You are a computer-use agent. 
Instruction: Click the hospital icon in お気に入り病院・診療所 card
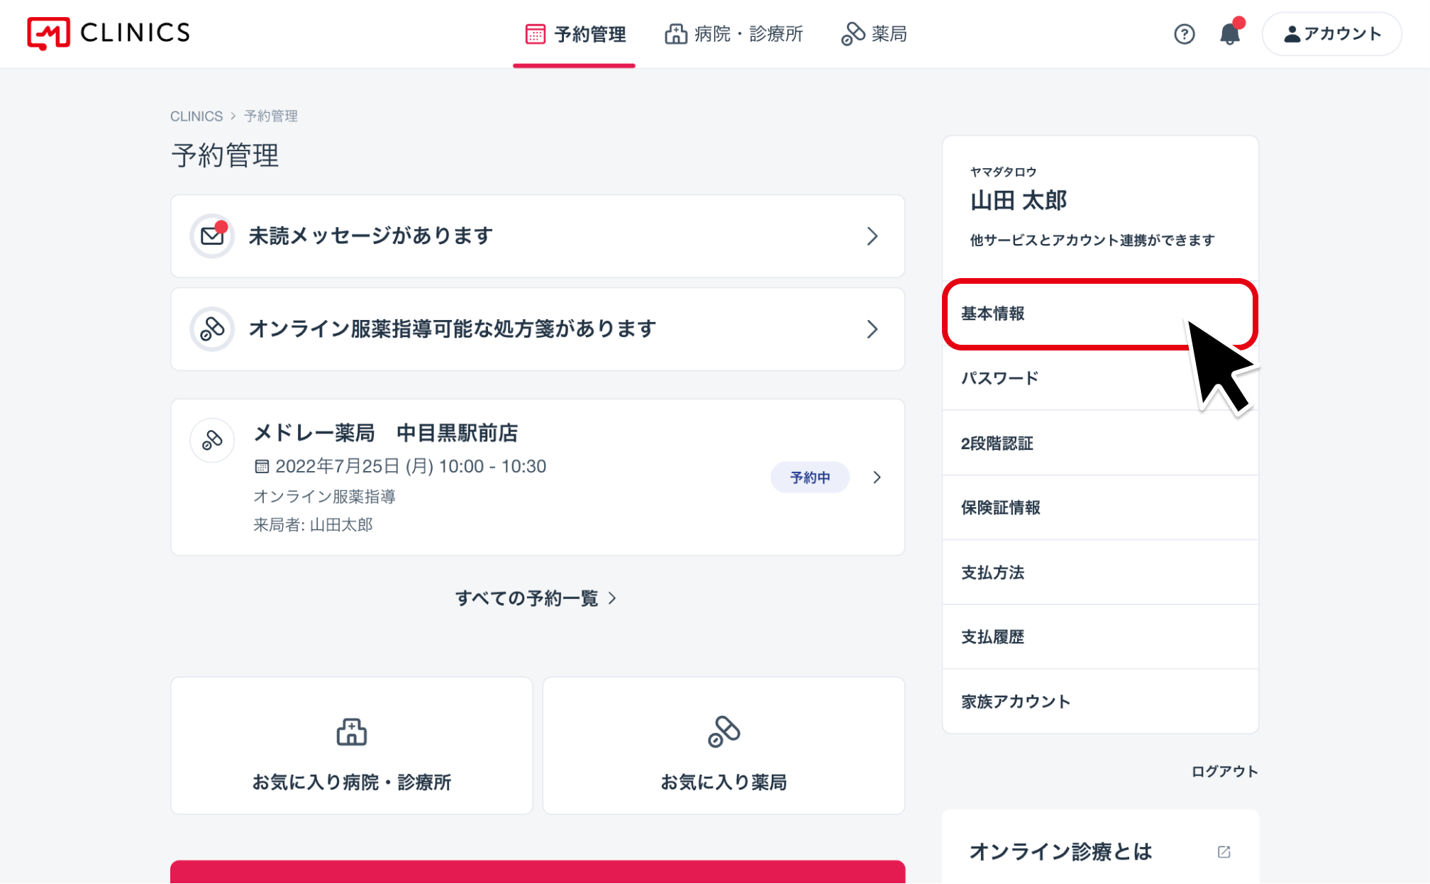pos(352,732)
